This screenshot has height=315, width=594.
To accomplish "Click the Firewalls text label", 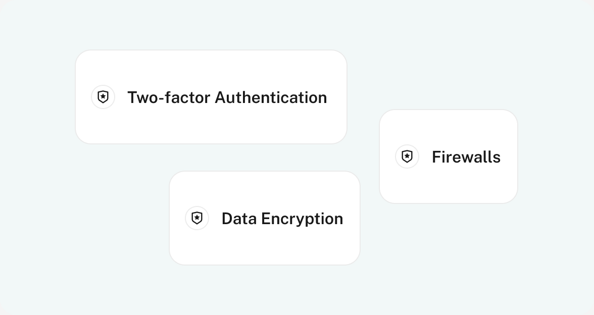I will (466, 157).
